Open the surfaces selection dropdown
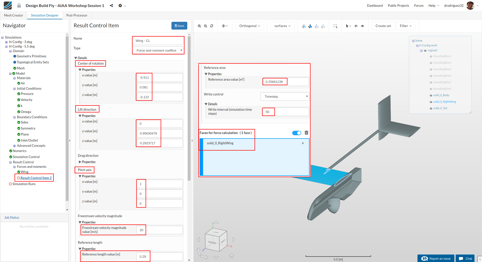Screen dimensions: 482x262 click(282, 26)
